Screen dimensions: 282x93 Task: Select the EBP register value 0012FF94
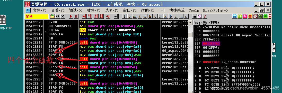coord(211,48)
